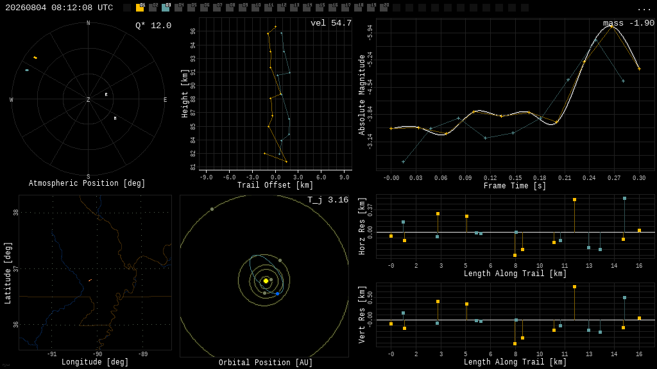Select station slot 04 in the top bar
Screen dimensions: 657x369
click(x=178, y=7)
